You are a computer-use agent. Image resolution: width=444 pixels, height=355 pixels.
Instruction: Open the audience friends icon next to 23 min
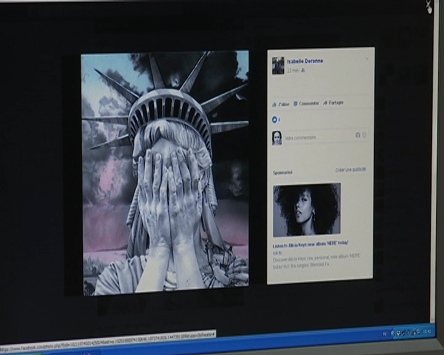[303, 70]
